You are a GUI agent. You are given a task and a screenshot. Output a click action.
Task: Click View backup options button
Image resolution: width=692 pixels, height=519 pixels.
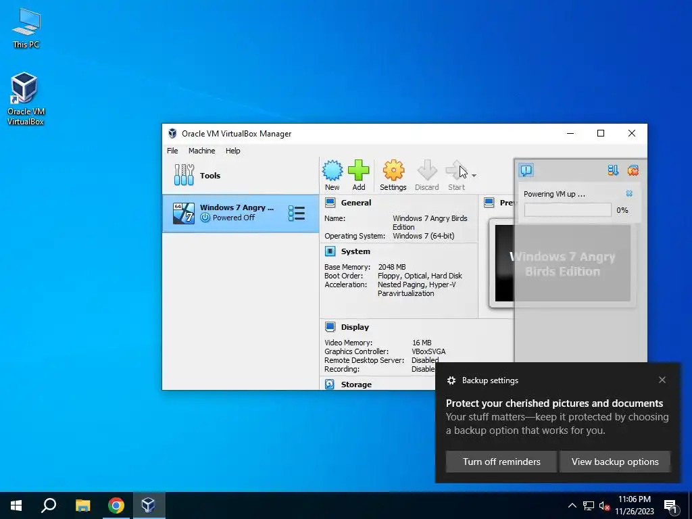(x=615, y=462)
